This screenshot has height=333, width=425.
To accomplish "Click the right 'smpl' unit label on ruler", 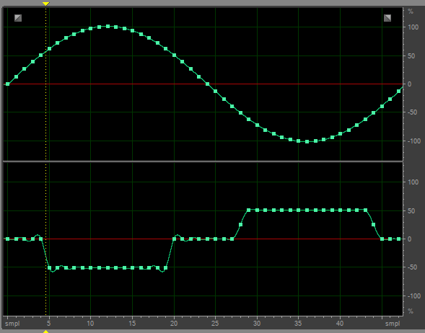I will (x=393, y=324).
